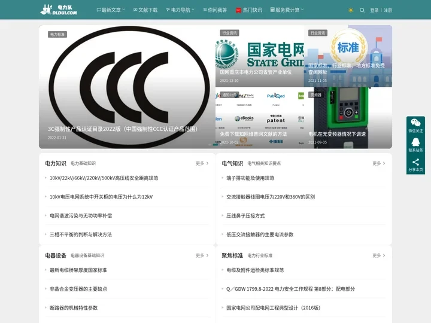Click the 登录 login link
431x323 pixels.
point(374,10)
